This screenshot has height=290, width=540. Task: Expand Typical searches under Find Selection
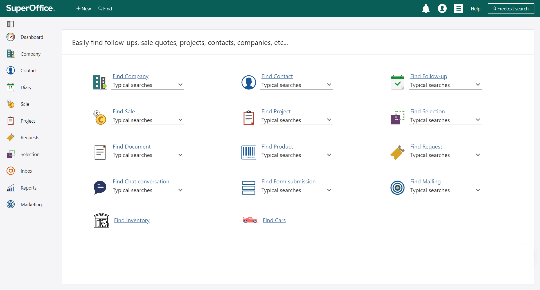pyautogui.click(x=445, y=120)
